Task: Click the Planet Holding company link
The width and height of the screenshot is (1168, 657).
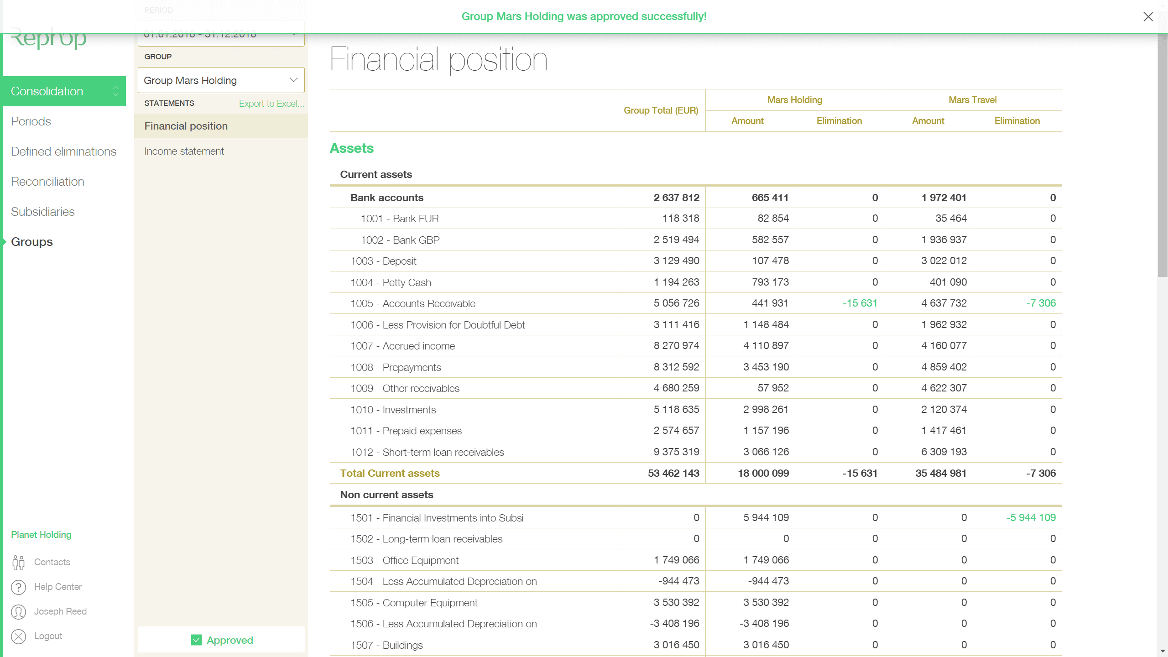Action: (x=41, y=535)
